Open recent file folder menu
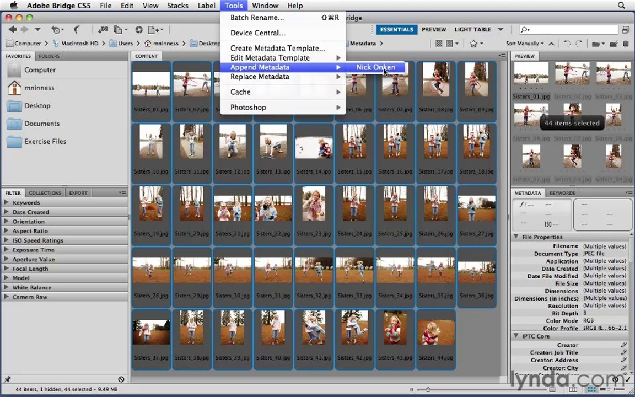This screenshot has height=397, width=635. (598, 44)
